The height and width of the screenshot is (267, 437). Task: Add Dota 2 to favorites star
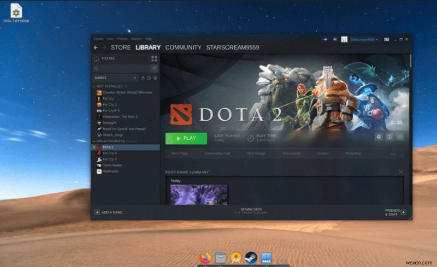[x=400, y=137]
